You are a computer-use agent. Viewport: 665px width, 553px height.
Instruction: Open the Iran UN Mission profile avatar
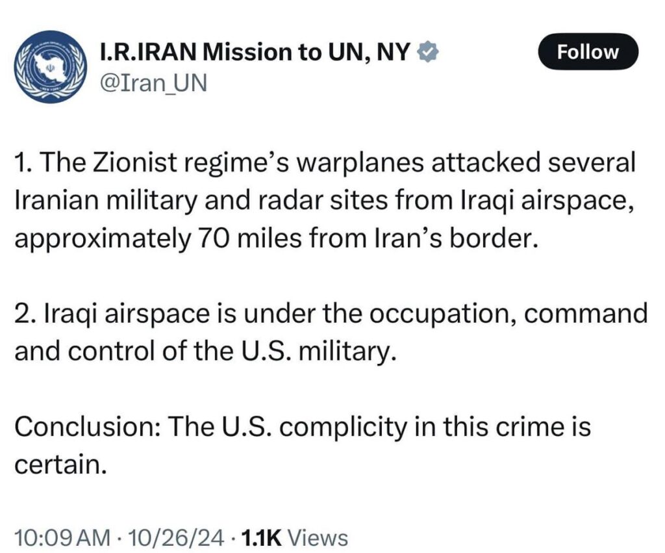(50, 66)
